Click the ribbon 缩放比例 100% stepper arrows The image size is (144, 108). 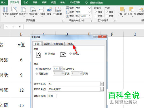tap(90, 16)
